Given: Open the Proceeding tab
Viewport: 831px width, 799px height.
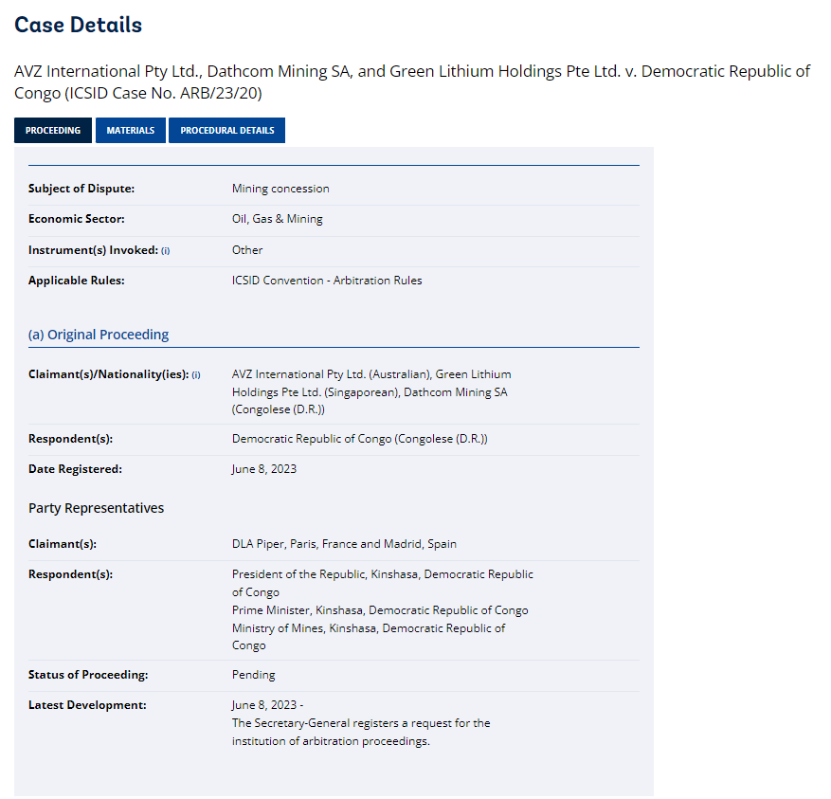Looking at the screenshot, I should [x=52, y=131].
